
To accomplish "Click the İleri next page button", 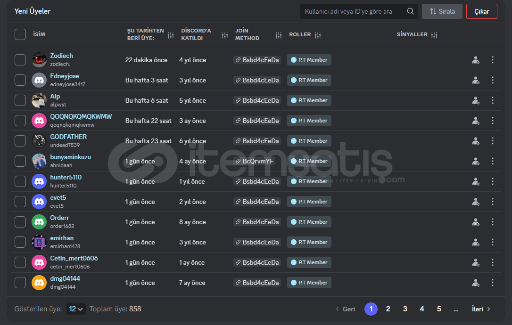I will pyautogui.click(x=481, y=309).
